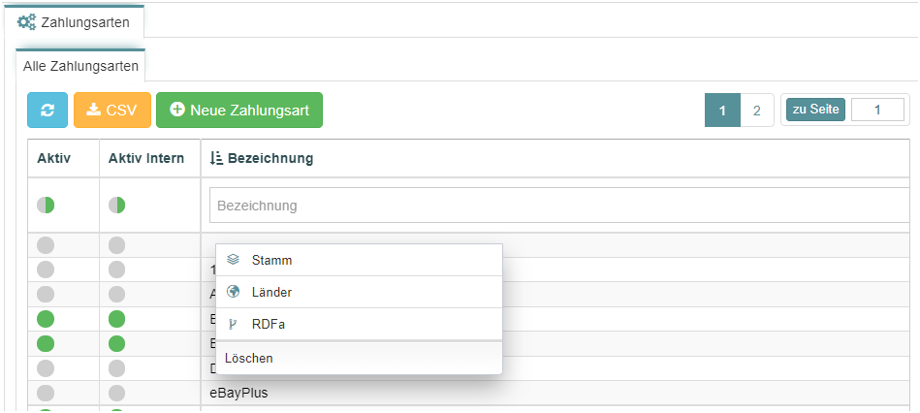Click the zu Seite button
Screen dimensions: 920x413
click(815, 110)
